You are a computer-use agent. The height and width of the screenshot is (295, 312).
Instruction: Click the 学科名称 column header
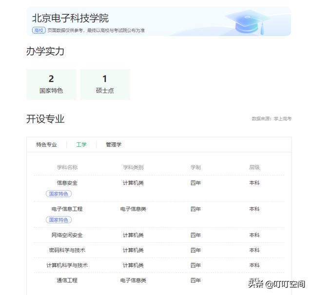[67, 167]
